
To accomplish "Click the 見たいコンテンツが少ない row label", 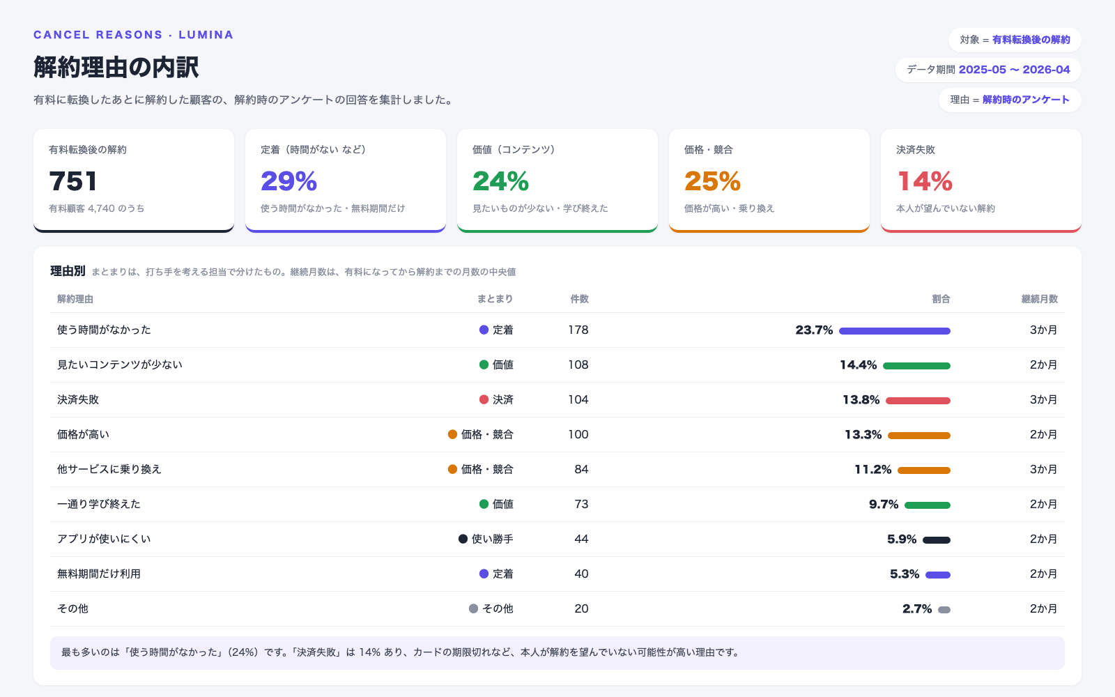I will pyautogui.click(x=120, y=365).
